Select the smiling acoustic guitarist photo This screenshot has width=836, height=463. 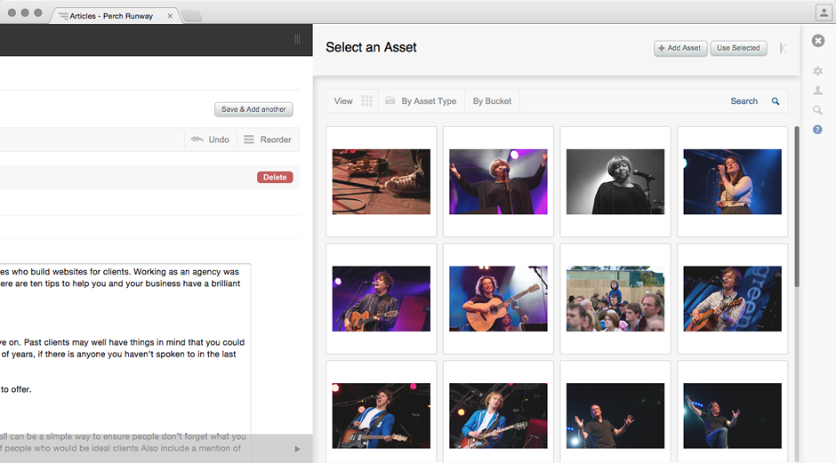[x=498, y=299]
